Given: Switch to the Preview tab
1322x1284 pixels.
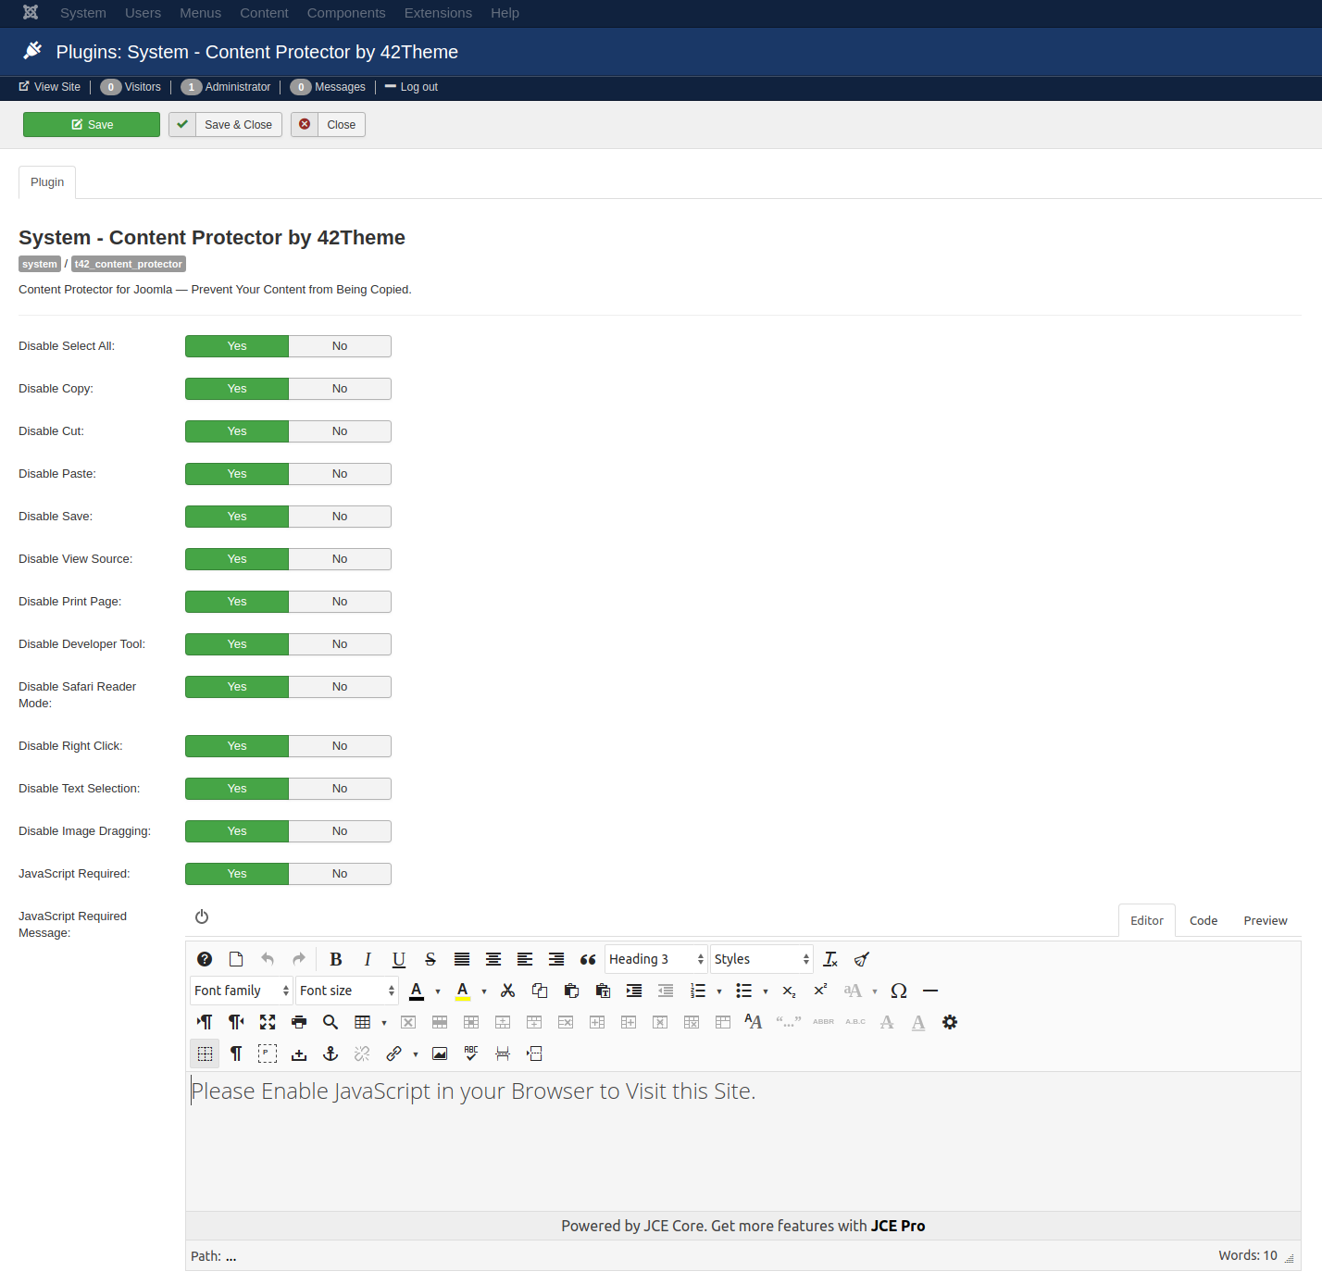Looking at the screenshot, I should click(1266, 920).
